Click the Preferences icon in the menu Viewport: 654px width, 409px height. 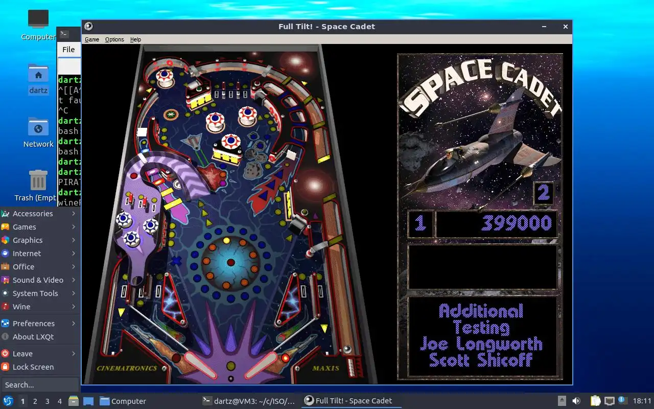point(5,324)
